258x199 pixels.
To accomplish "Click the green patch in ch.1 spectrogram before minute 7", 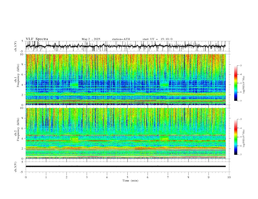I will (x=164, y=85).
